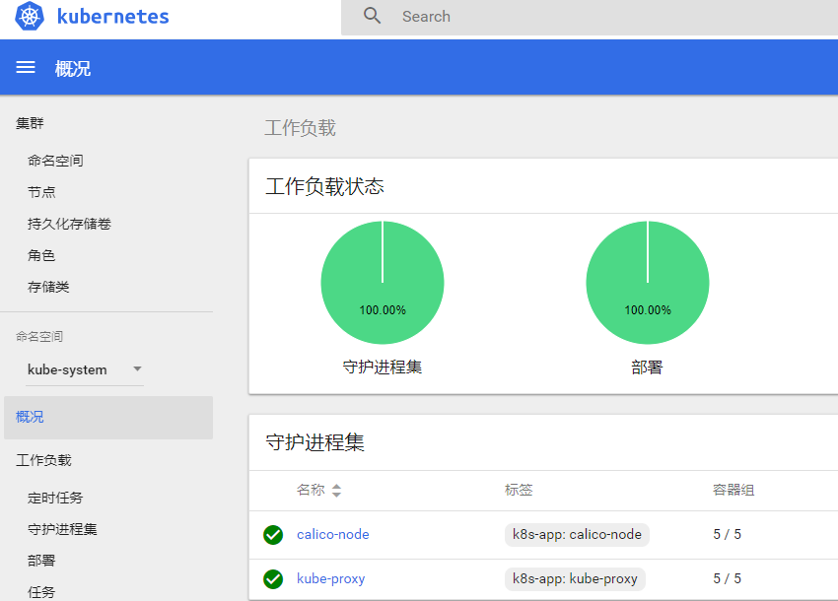Open 工作负载 in the sidebar

pyautogui.click(x=43, y=460)
